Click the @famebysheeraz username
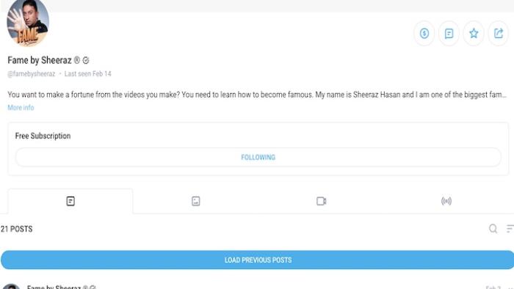514x289 pixels. point(32,73)
